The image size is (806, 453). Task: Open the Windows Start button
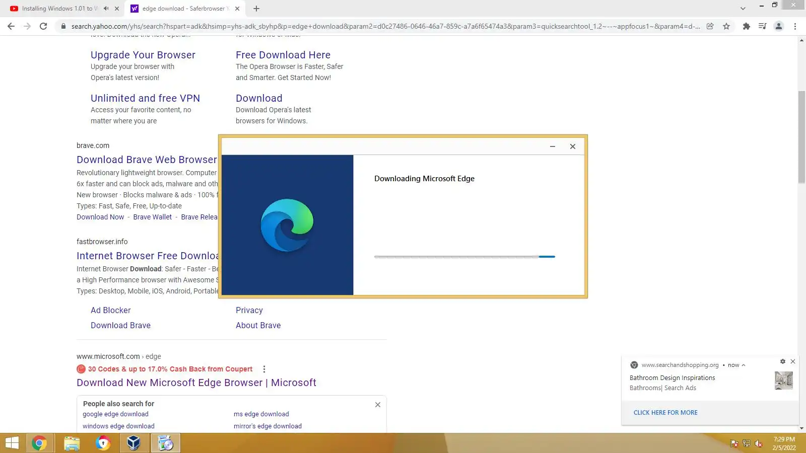[12, 443]
